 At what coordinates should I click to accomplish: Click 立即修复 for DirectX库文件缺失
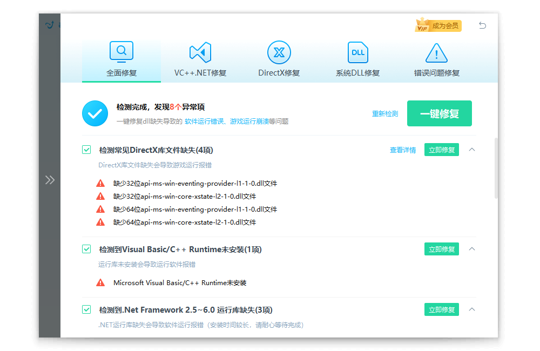[442, 150]
